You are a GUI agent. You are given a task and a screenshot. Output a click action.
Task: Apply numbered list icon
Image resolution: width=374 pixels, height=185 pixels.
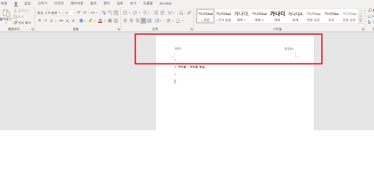tap(135, 13)
